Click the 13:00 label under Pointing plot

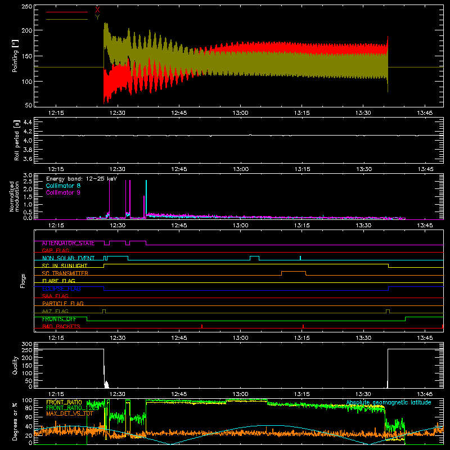point(240,113)
